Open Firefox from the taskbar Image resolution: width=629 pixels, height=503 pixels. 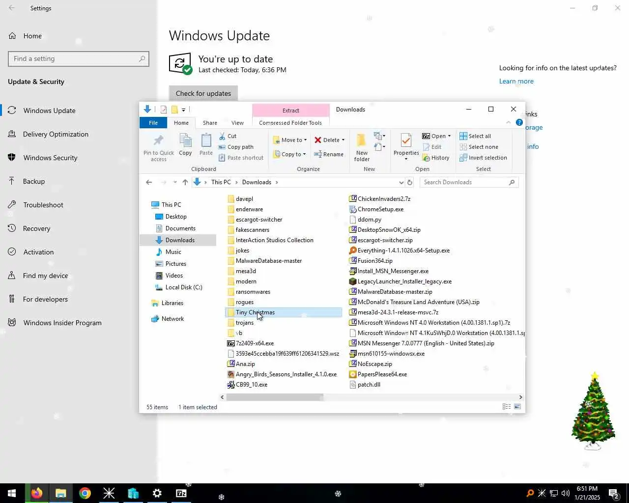[x=37, y=493]
